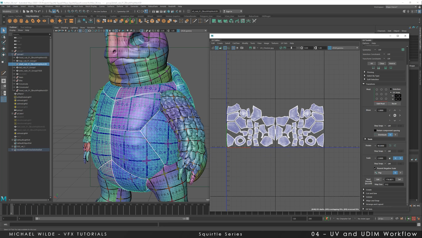Viewport: 422px width, 238px height.
Task: Toggle the V button next to Flip
Action: coord(400,173)
